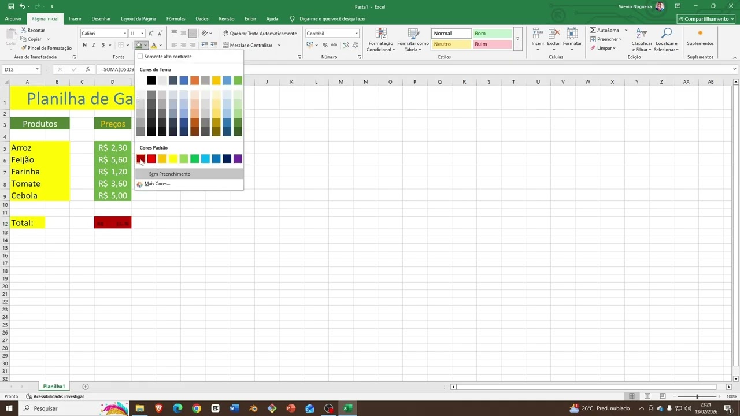Viewport: 740px width, 416px height.
Task: Choose Sem Preenchimento in the fill menu
Action: 189,174
